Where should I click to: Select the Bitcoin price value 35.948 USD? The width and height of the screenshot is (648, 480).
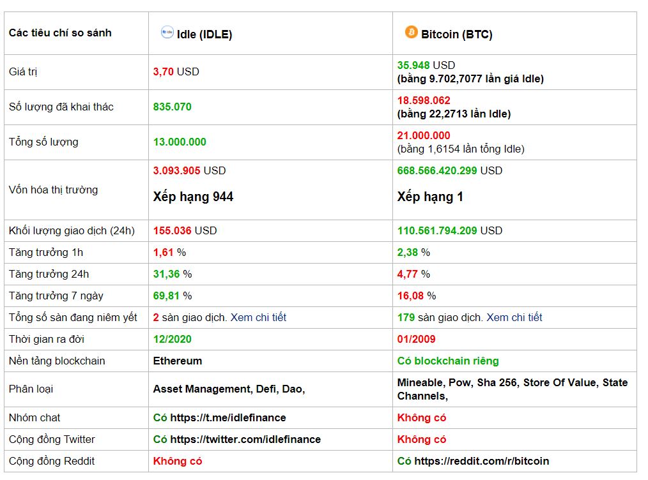coord(426,65)
